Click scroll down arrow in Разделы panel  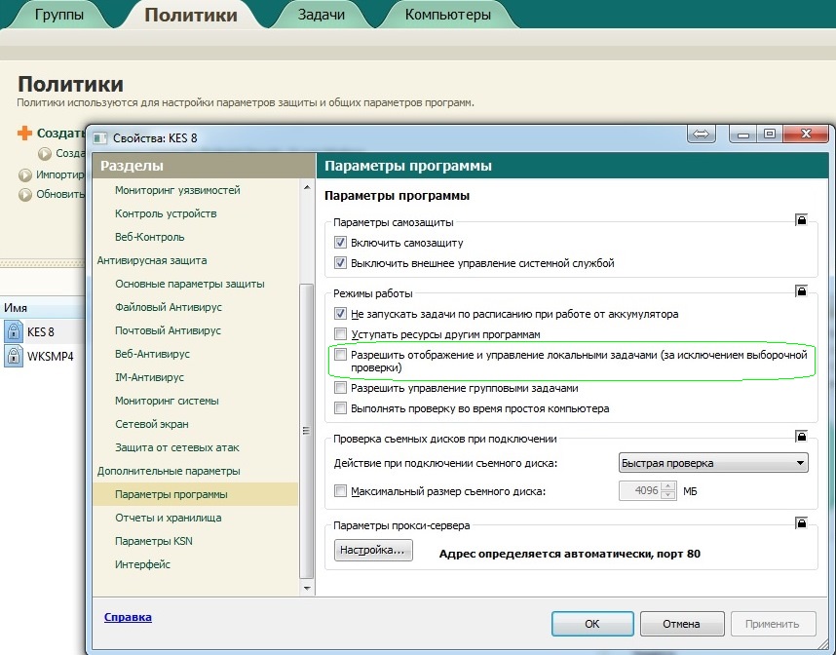click(308, 588)
